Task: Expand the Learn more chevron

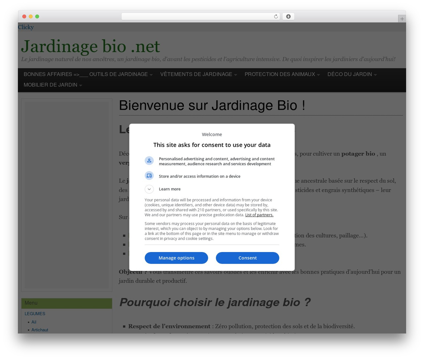Action: [x=149, y=189]
